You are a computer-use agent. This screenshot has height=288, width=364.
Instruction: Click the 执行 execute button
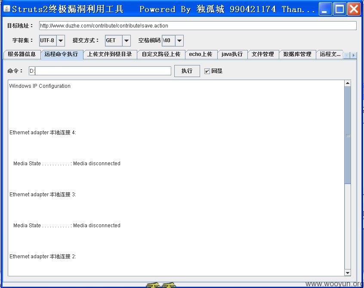click(187, 71)
